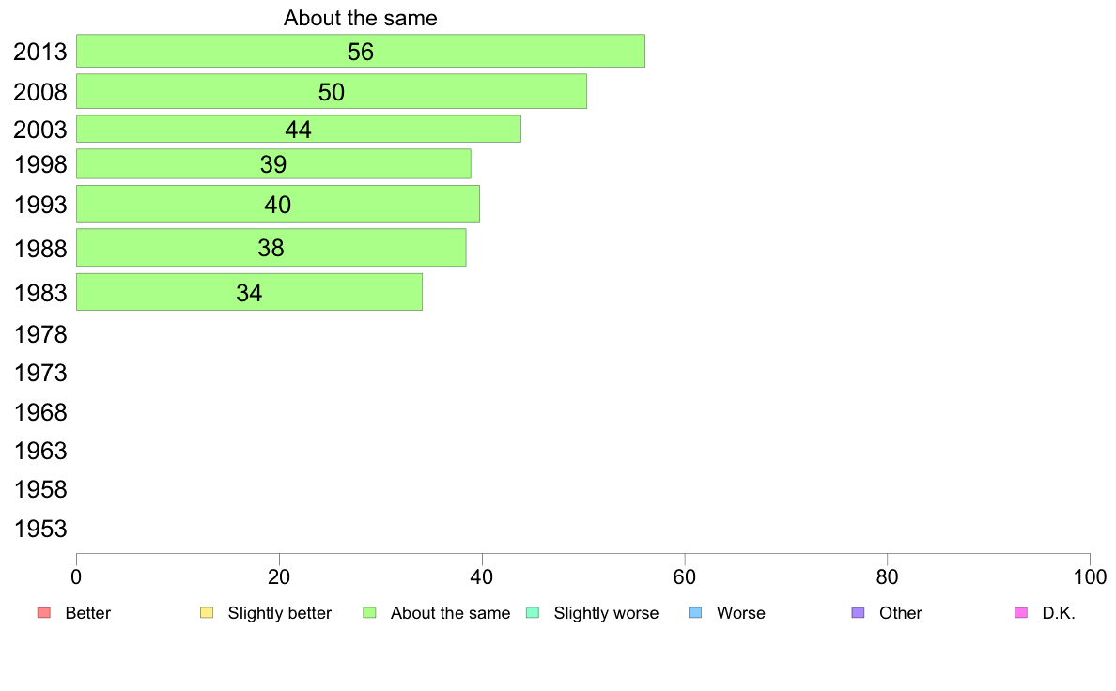This screenshot has width=1116, height=691.
Task: Click the 2003 bar labeled 44
Action: [298, 129]
